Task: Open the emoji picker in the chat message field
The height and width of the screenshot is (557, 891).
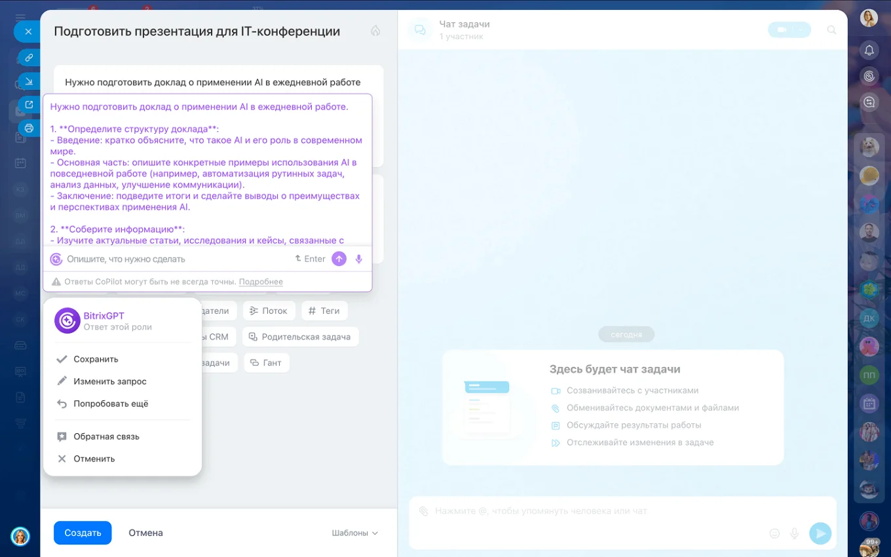Action: point(774,533)
